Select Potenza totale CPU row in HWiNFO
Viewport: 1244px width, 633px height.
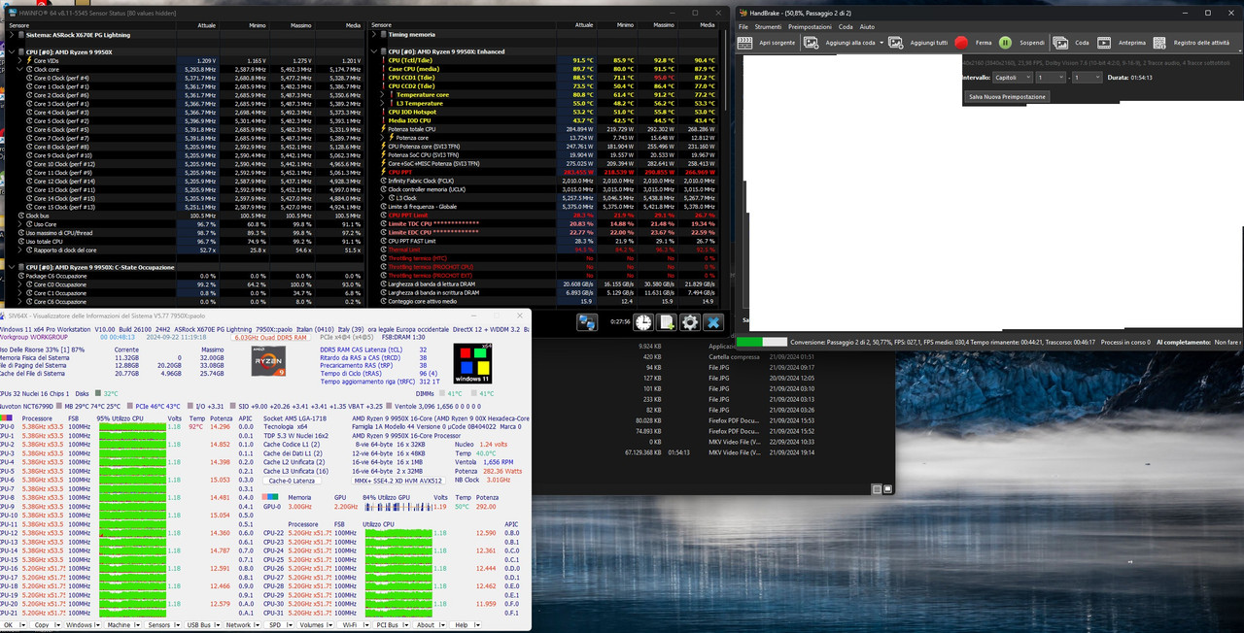coord(547,129)
